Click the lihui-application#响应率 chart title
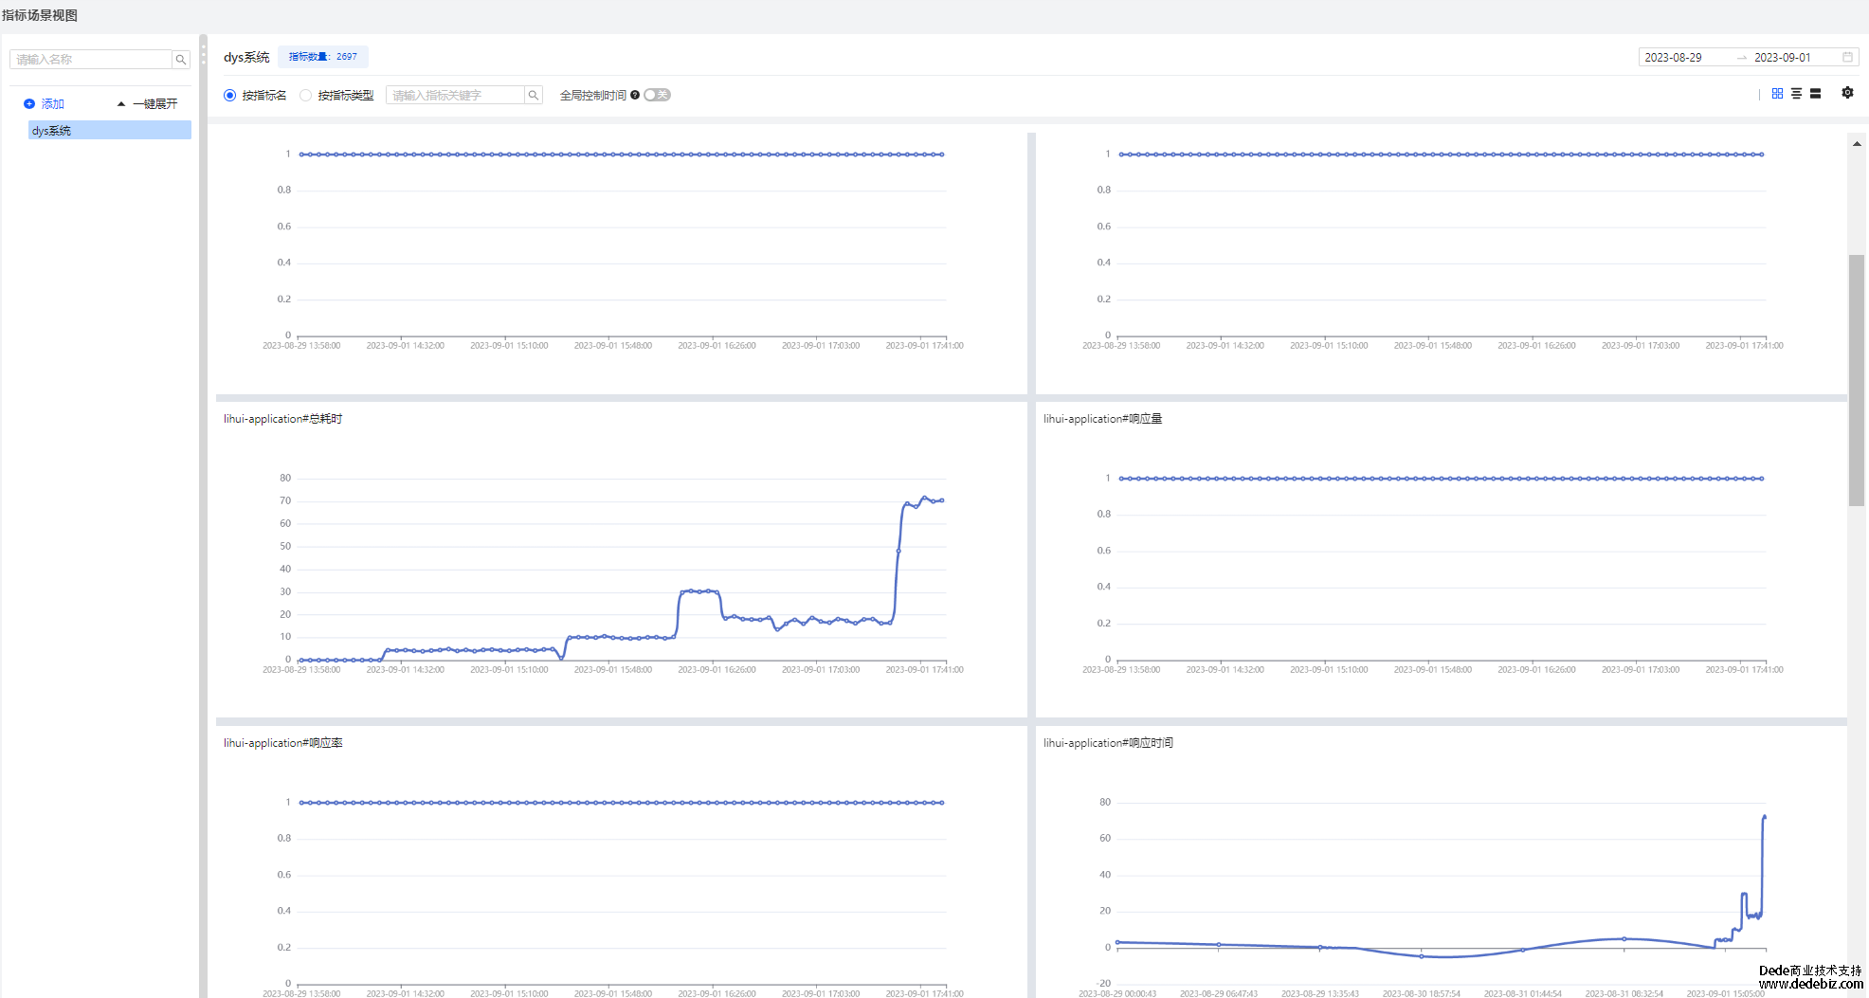 pyautogui.click(x=282, y=743)
